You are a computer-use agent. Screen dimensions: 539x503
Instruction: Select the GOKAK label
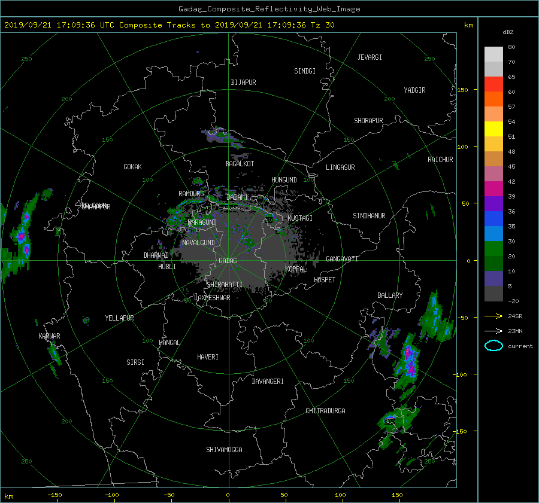[133, 166]
